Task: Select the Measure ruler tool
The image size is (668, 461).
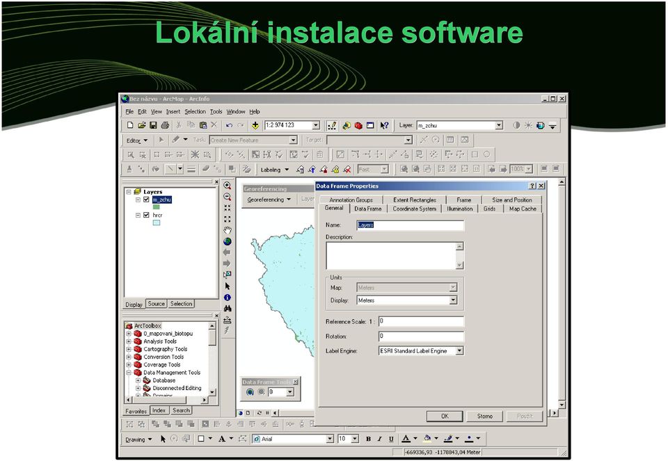Action: click(x=227, y=320)
